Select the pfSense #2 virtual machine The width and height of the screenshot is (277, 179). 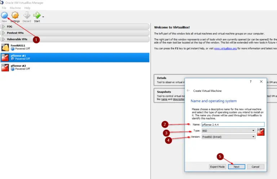click(75, 67)
